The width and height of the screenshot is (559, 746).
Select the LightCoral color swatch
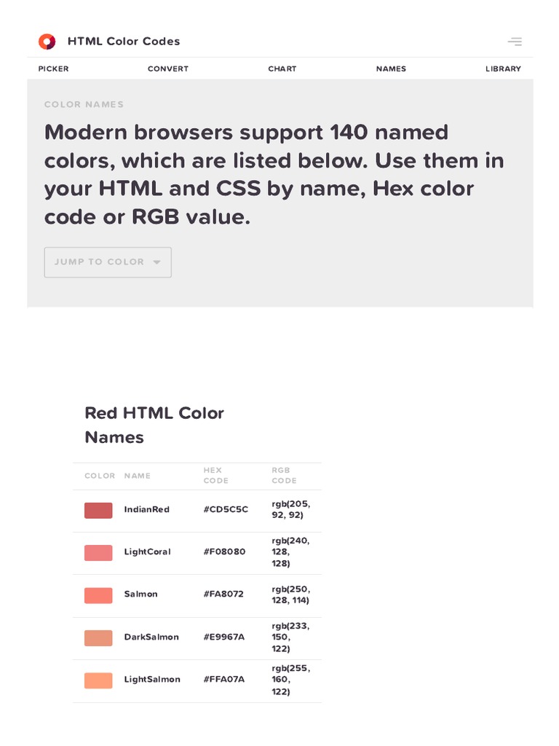pyautogui.click(x=98, y=552)
